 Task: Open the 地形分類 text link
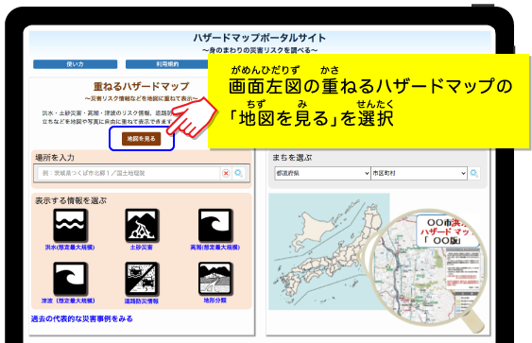215,300
